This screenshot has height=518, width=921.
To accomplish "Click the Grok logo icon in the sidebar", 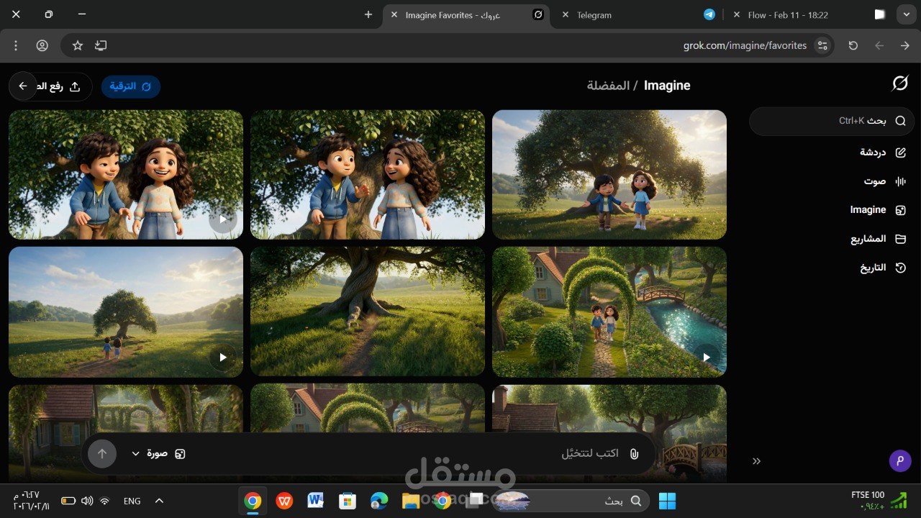I will click(899, 84).
